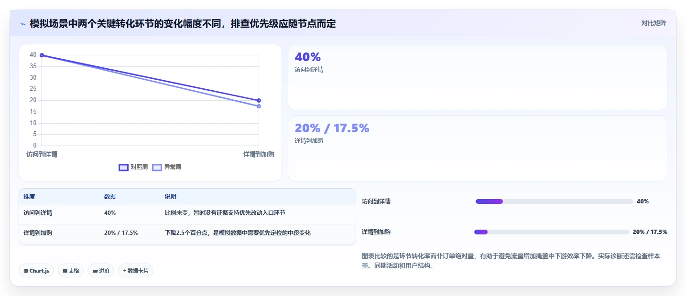Click the 访问到详情 progress bar

(x=554, y=201)
